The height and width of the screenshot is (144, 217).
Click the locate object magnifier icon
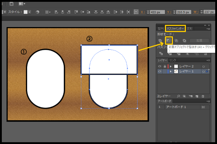[x=178, y=96]
